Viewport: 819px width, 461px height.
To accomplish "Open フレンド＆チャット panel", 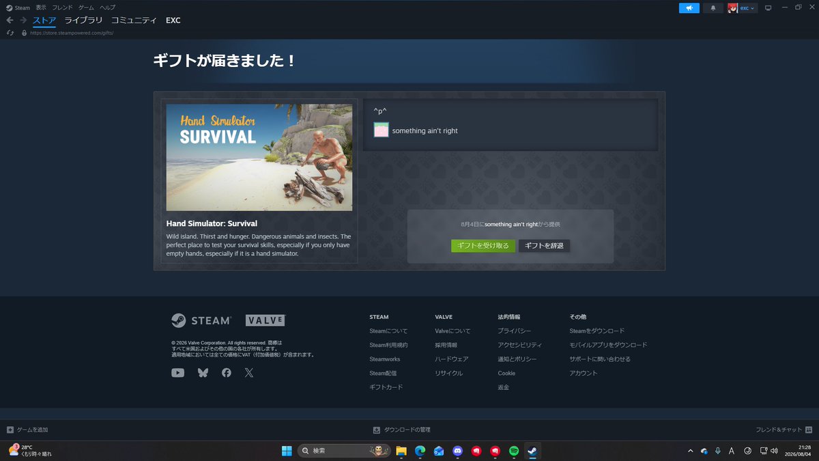I will pos(784,430).
